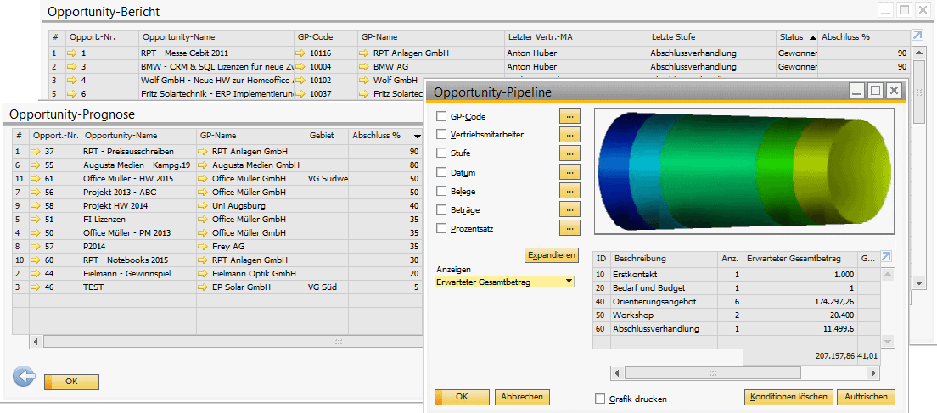The width and height of the screenshot is (937, 413).
Task: Enable the Prozentsatz checkbox
Action: (441, 228)
